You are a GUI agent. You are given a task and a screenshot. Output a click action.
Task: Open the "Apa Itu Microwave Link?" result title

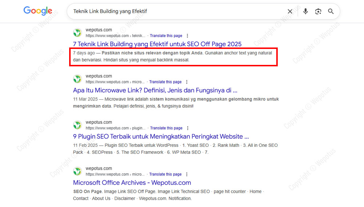155,90
